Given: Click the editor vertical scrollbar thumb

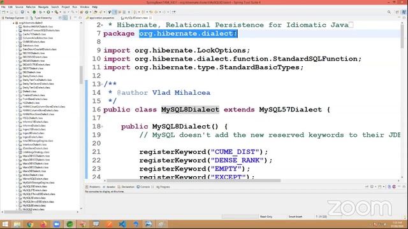Looking at the screenshot, I should 402,36.
